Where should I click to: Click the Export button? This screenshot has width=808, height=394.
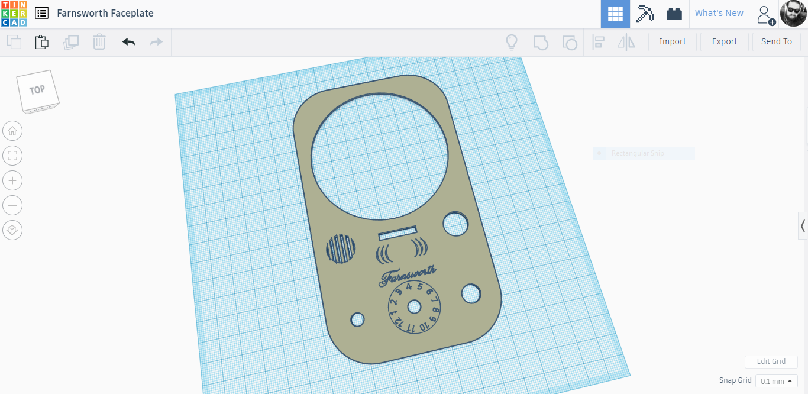tap(725, 41)
